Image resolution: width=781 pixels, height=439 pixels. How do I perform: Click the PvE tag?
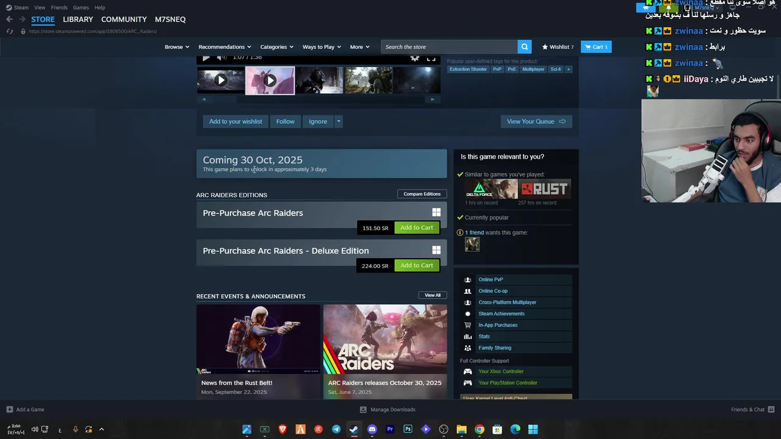[x=512, y=70]
